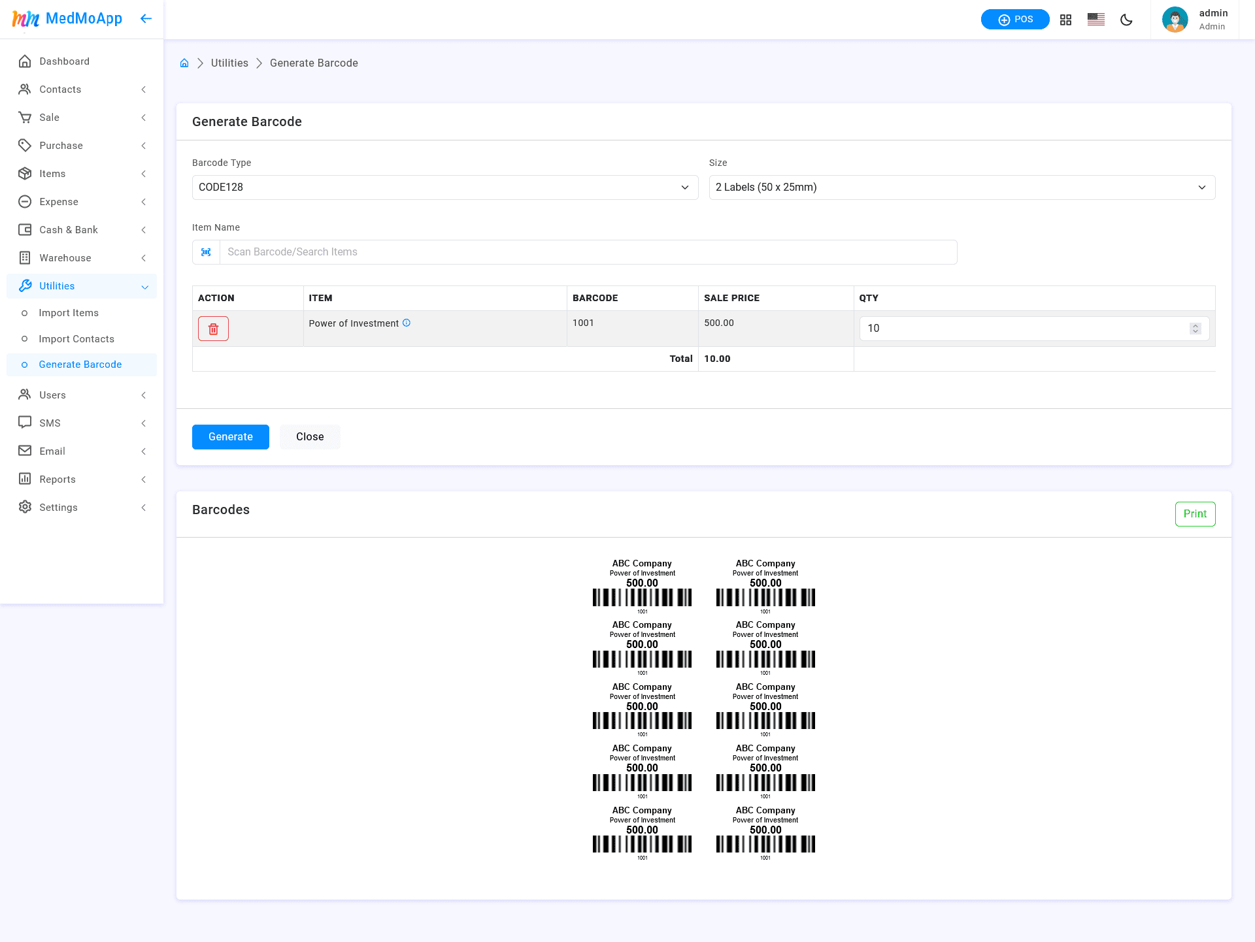Expand Email submenu chevron

click(x=144, y=451)
